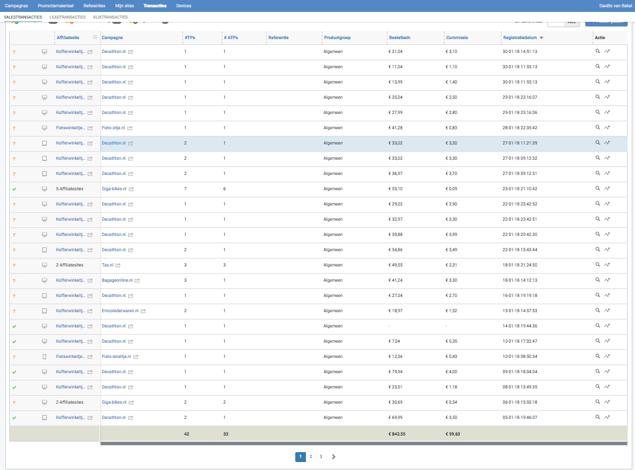The image size is (635, 470).
Task: Click total order amount € 843,55
Action: click(x=397, y=434)
